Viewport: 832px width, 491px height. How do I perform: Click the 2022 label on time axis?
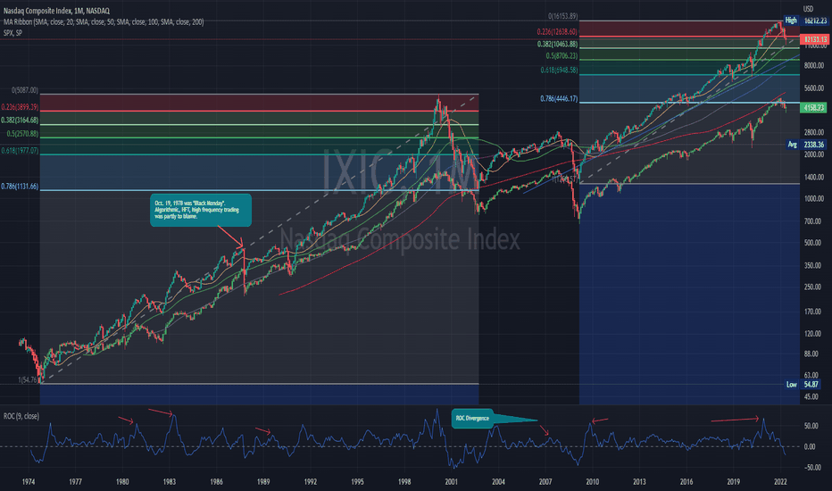[x=780, y=482]
